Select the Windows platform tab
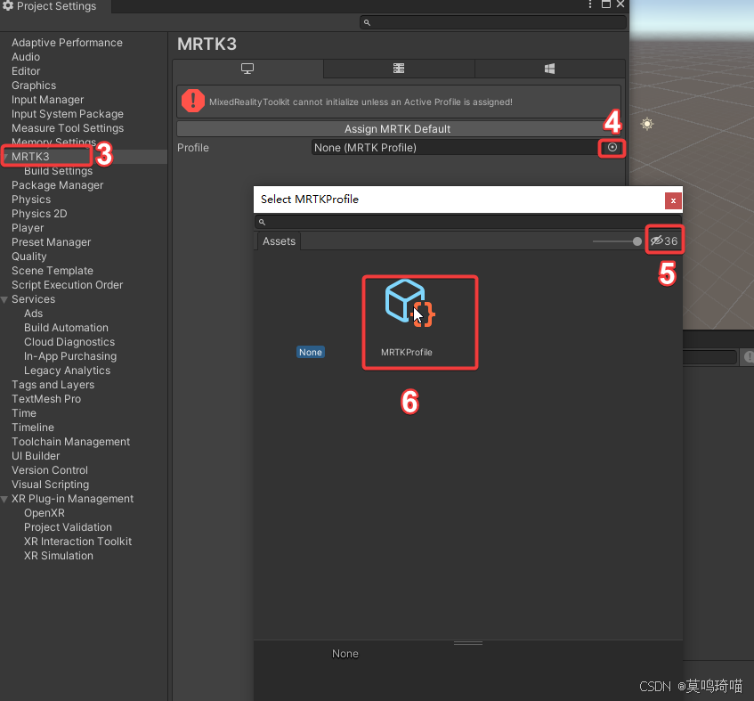754x701 pixels. [x=549, y=69]
